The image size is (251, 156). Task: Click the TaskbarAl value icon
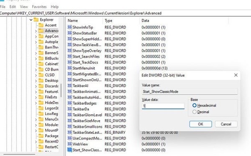(69, 86)
